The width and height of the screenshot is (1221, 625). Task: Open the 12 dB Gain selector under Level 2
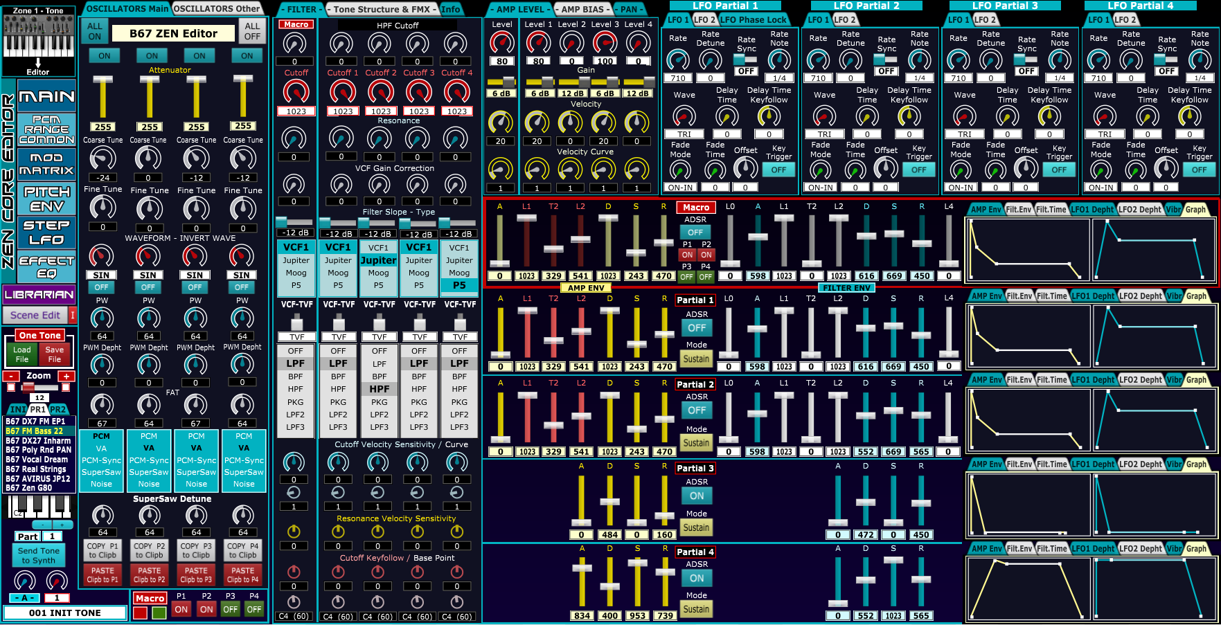pyautogui.click(x=572, y=93)
